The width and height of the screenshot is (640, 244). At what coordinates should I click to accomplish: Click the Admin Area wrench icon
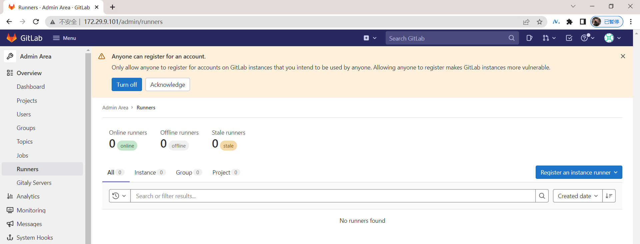(x=10, y=56)
